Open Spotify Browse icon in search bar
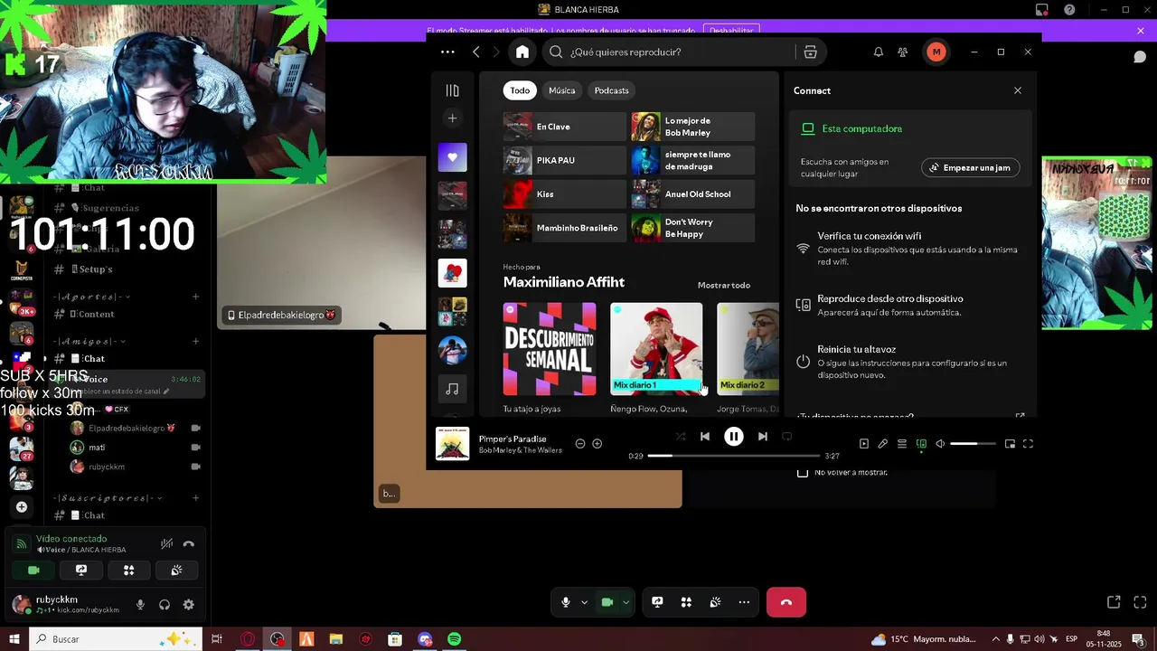Image resolution: width=1157 pixels, height=651 pixels. pyautogui.click(x=810, y=52)
